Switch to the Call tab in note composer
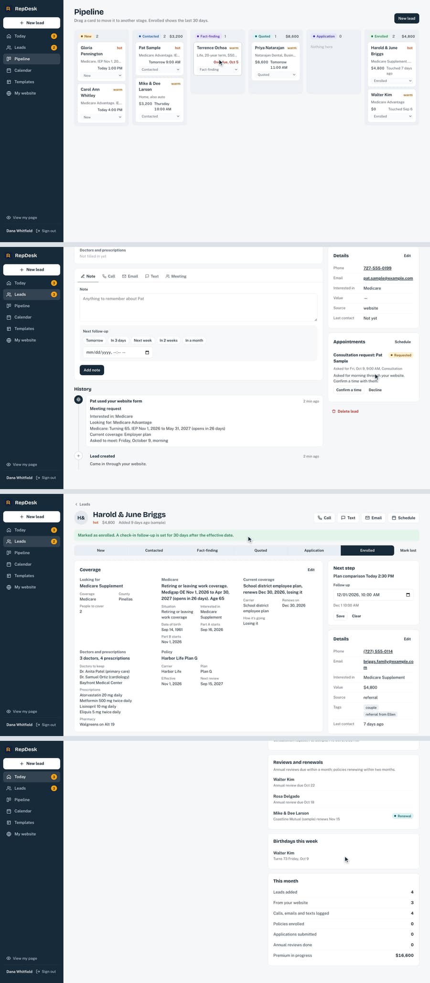430x983 pixels. click(x=109, y=276)
